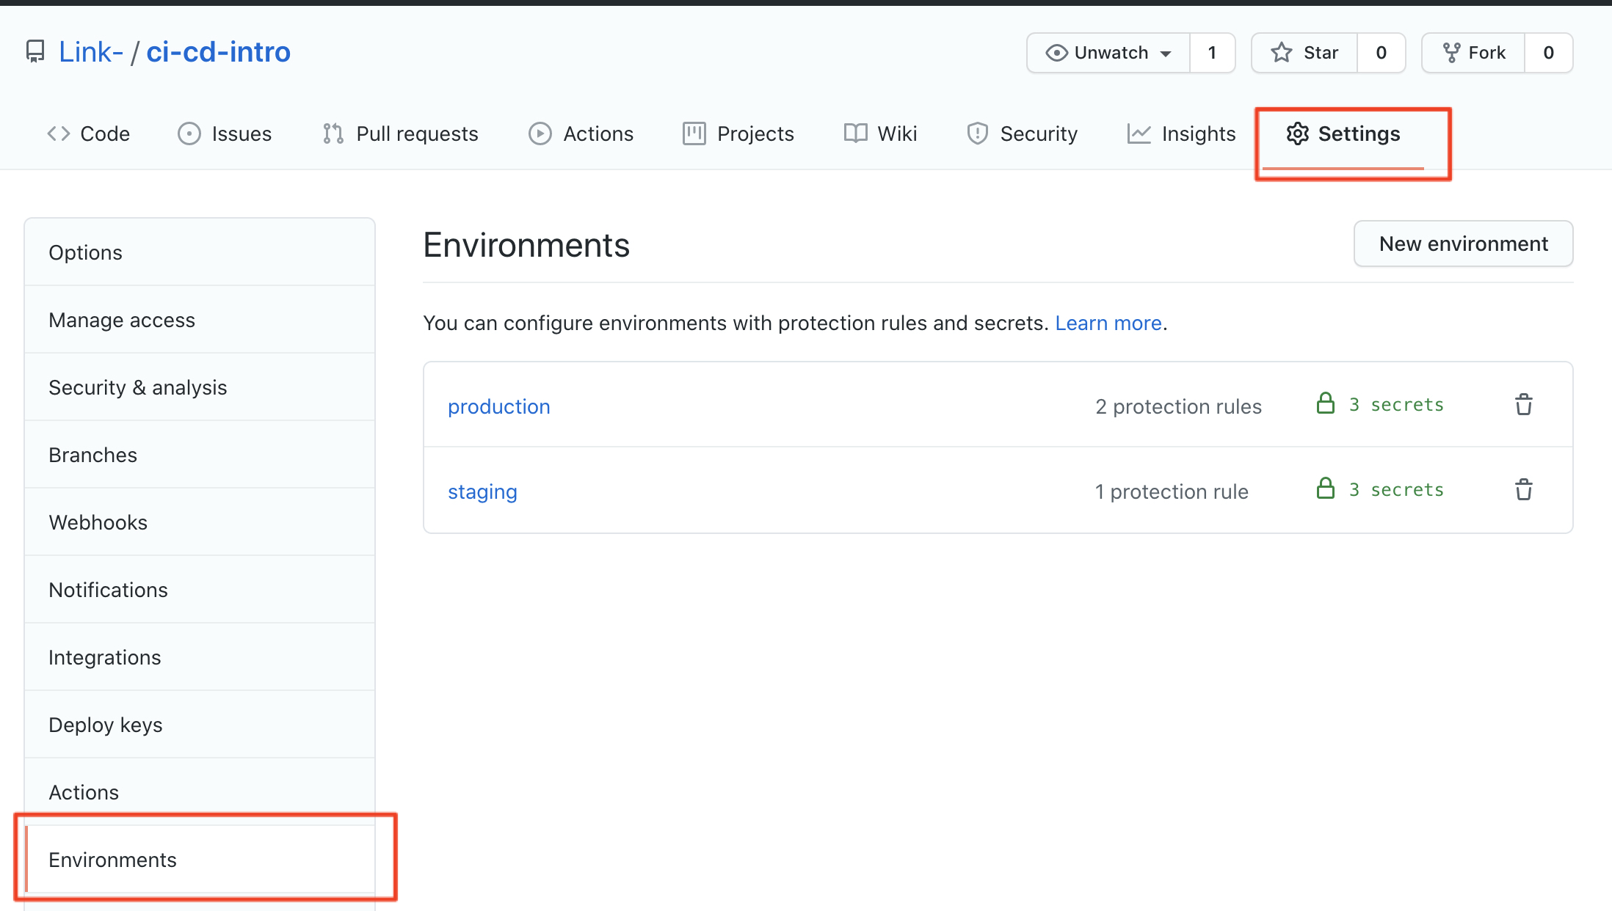
Task: Open Options in the settings sidebar
Action: pyautogui.click(x=200, y=252)
